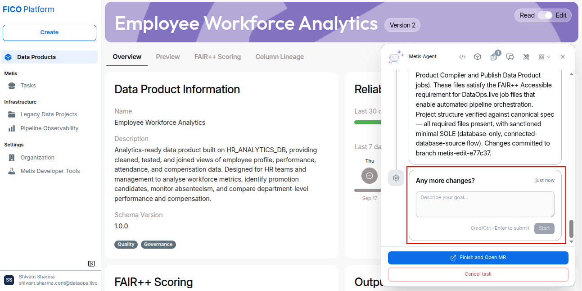
Task: Click the Schema Version value 1.0.0
Action: pos(121,226)
